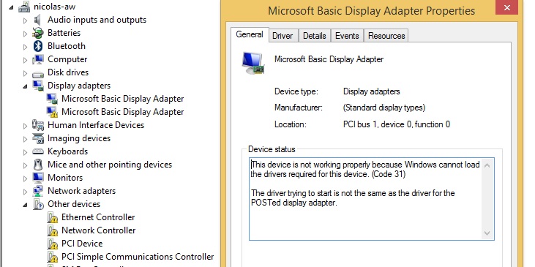This screenshot has width=535, height=267.
Task: Click the 'PCI bus 1, device 0, function 0' text
Action: pos(397,124)
